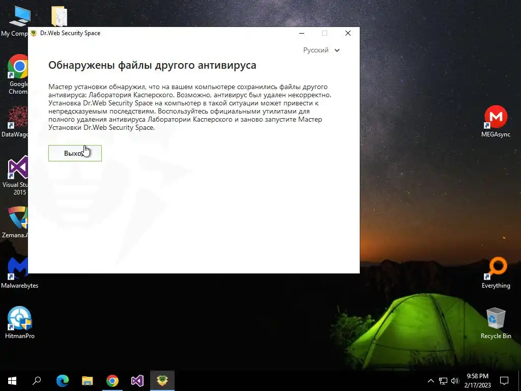Open network status tray icon
Viewport: 521px width, 391px height.
(443, 381)
